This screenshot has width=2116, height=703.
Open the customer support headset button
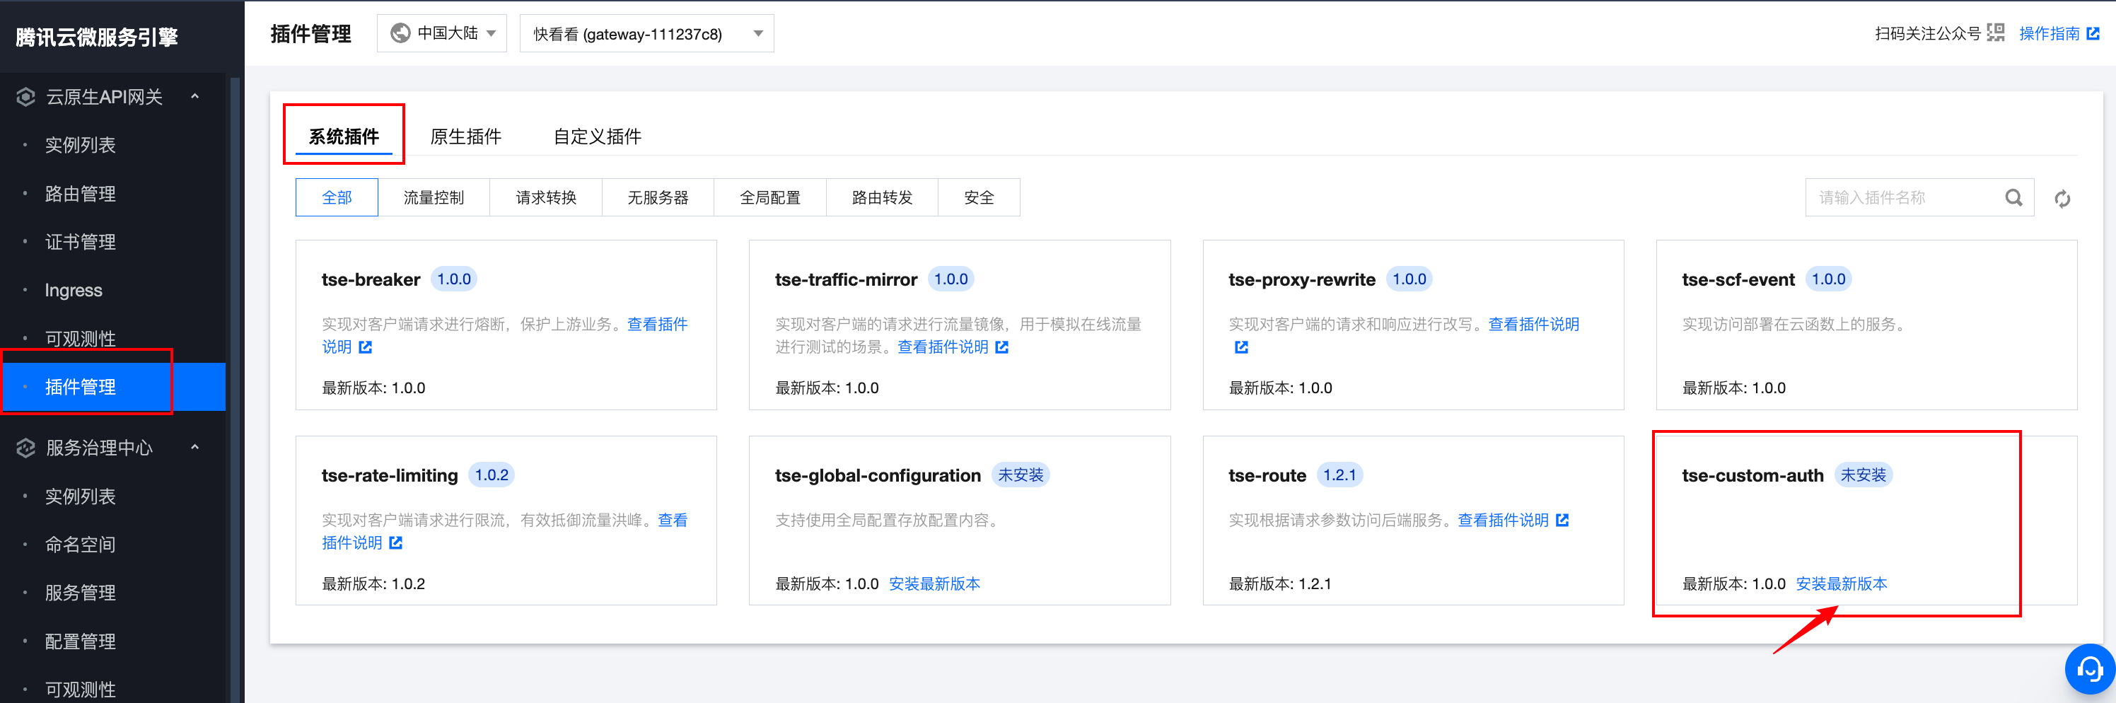[2089, 669]
